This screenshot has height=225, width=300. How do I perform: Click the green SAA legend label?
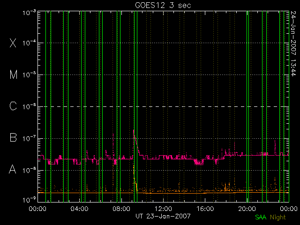pos(261,217)
